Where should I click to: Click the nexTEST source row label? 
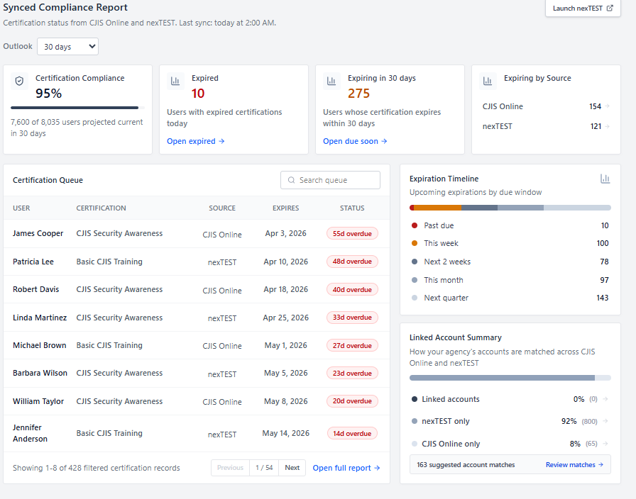pos(498,126)
